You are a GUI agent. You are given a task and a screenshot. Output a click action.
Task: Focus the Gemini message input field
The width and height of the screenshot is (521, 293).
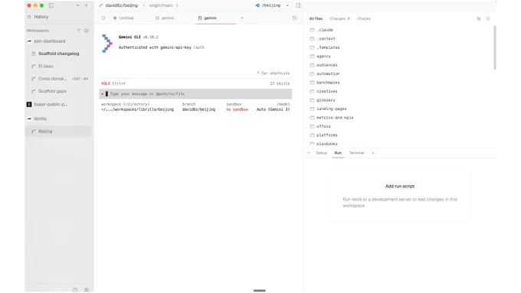pos(195,94)
